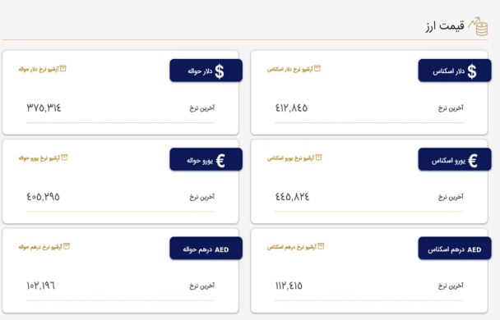Click the dollar sign icon on دلار حواله
500x320 pixels.
pos(220,71)
